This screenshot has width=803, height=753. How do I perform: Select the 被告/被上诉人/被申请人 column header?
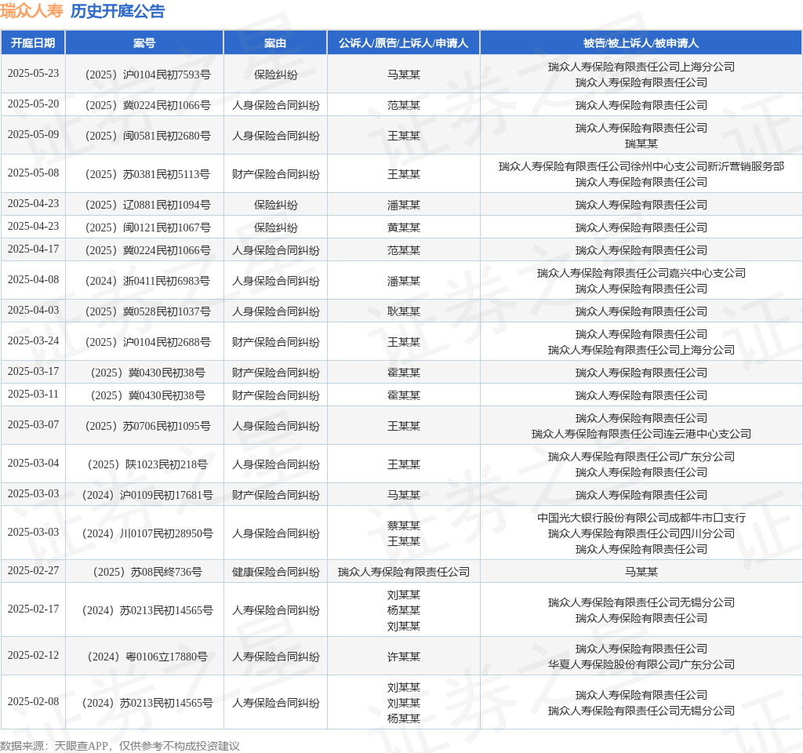point(641,43)
